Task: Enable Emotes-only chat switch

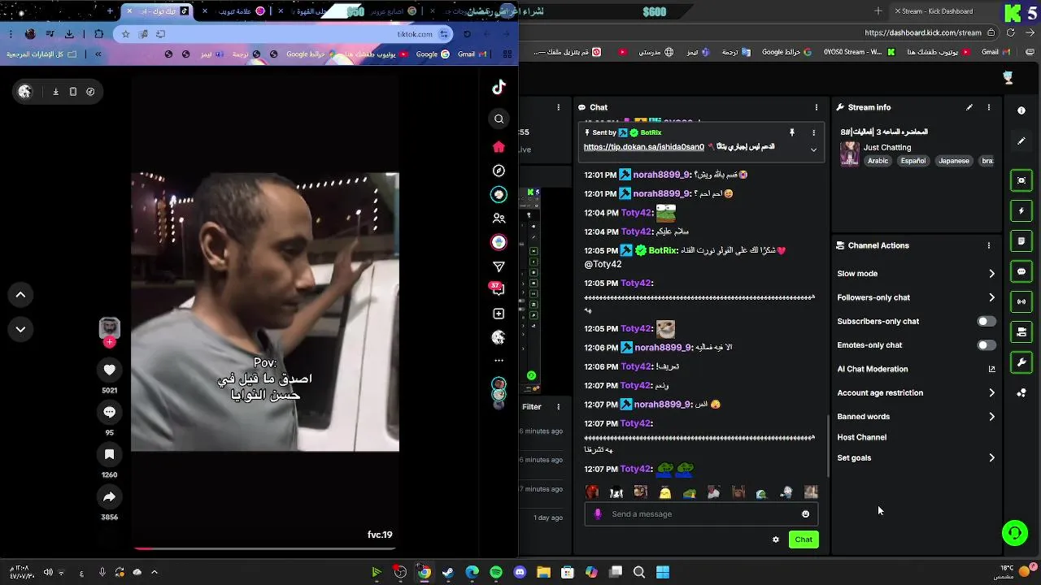Action: 986,345
